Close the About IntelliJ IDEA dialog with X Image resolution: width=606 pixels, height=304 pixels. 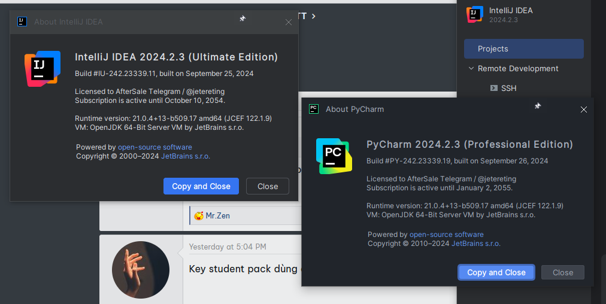pos(288,22)
